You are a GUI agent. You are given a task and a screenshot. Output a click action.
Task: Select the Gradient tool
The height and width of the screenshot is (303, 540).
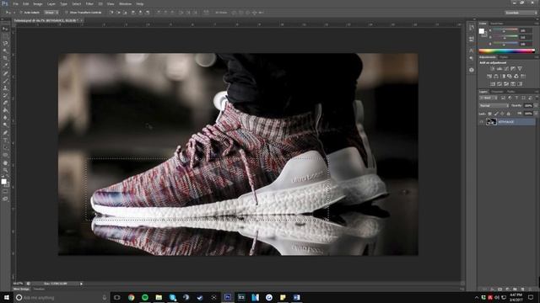click(x=5, y=110)
